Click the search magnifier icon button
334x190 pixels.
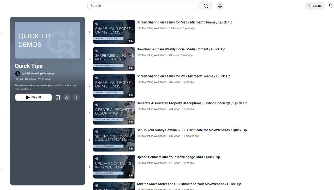(x=206, y=6)
